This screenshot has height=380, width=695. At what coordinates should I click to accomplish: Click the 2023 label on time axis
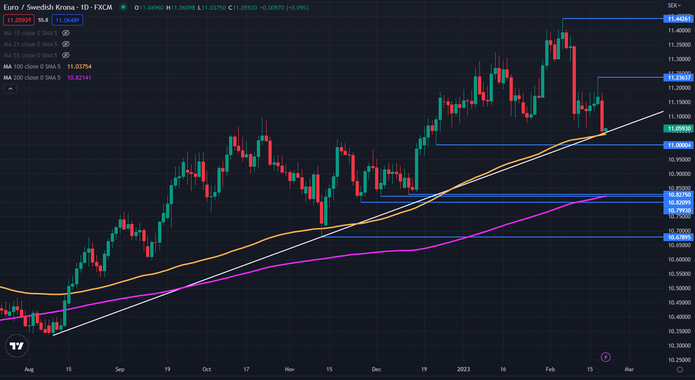(464, 369)
